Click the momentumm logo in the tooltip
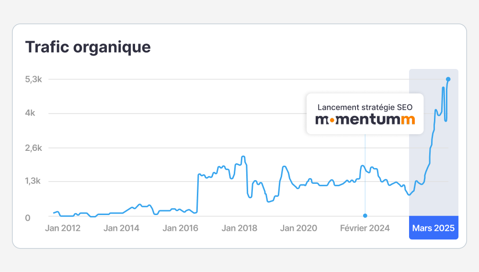The height and width of the screenshot is (272, 479). 365,120
